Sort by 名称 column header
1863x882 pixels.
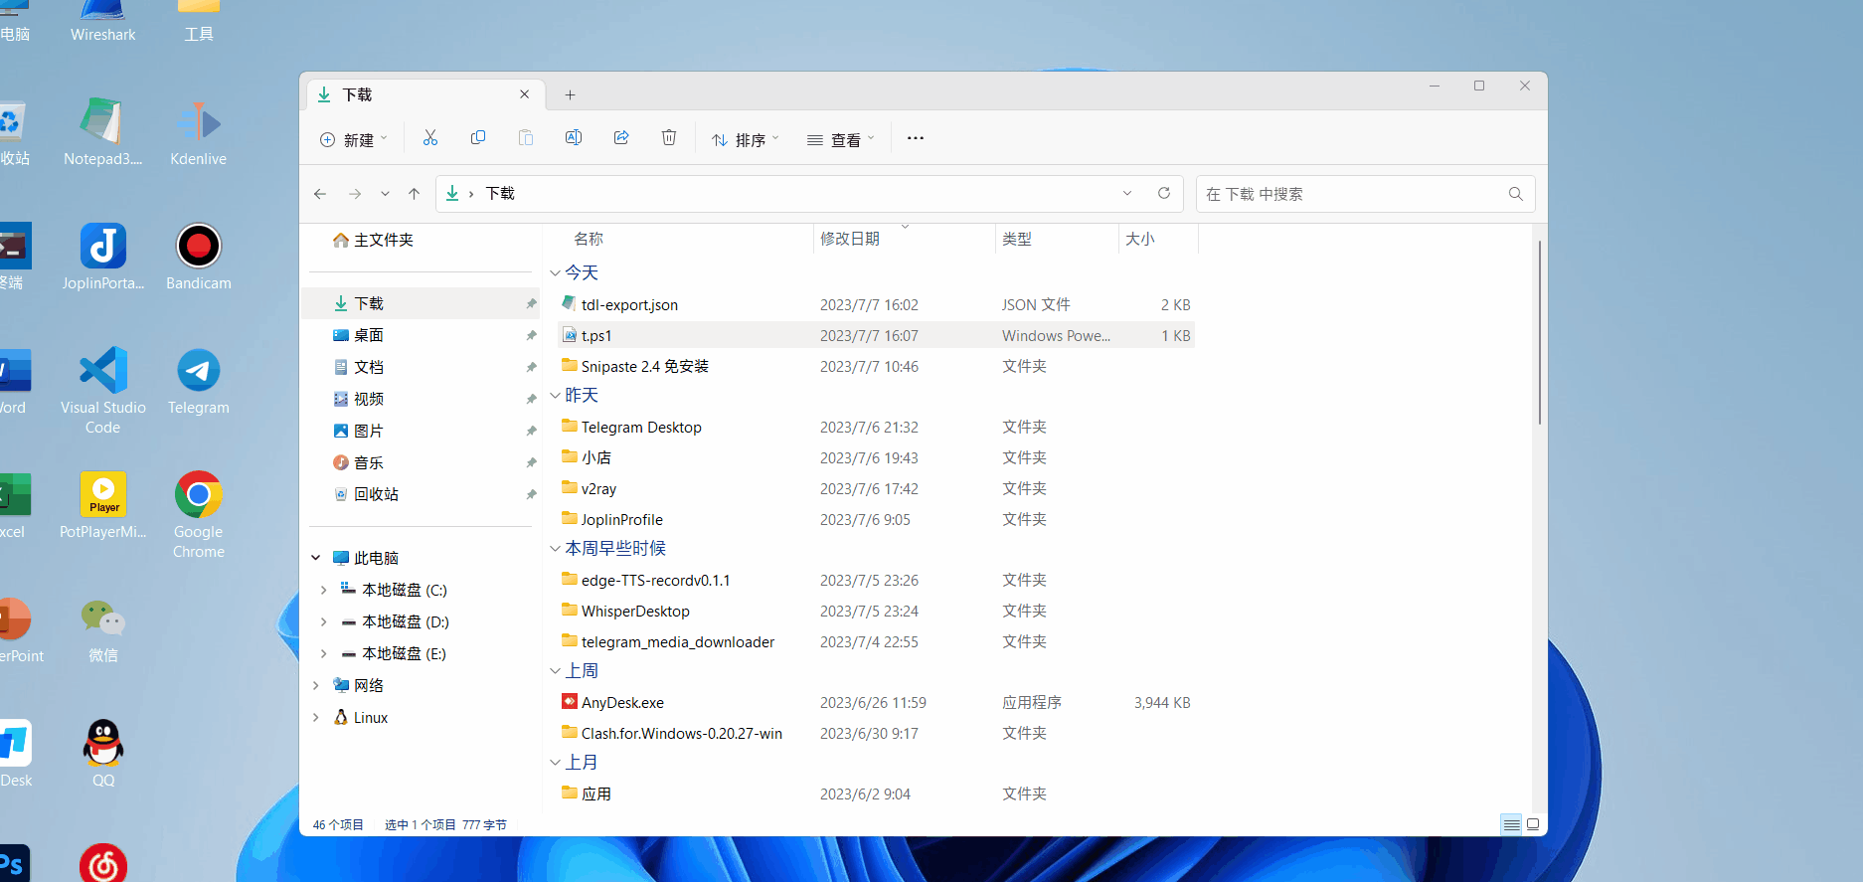589,239
